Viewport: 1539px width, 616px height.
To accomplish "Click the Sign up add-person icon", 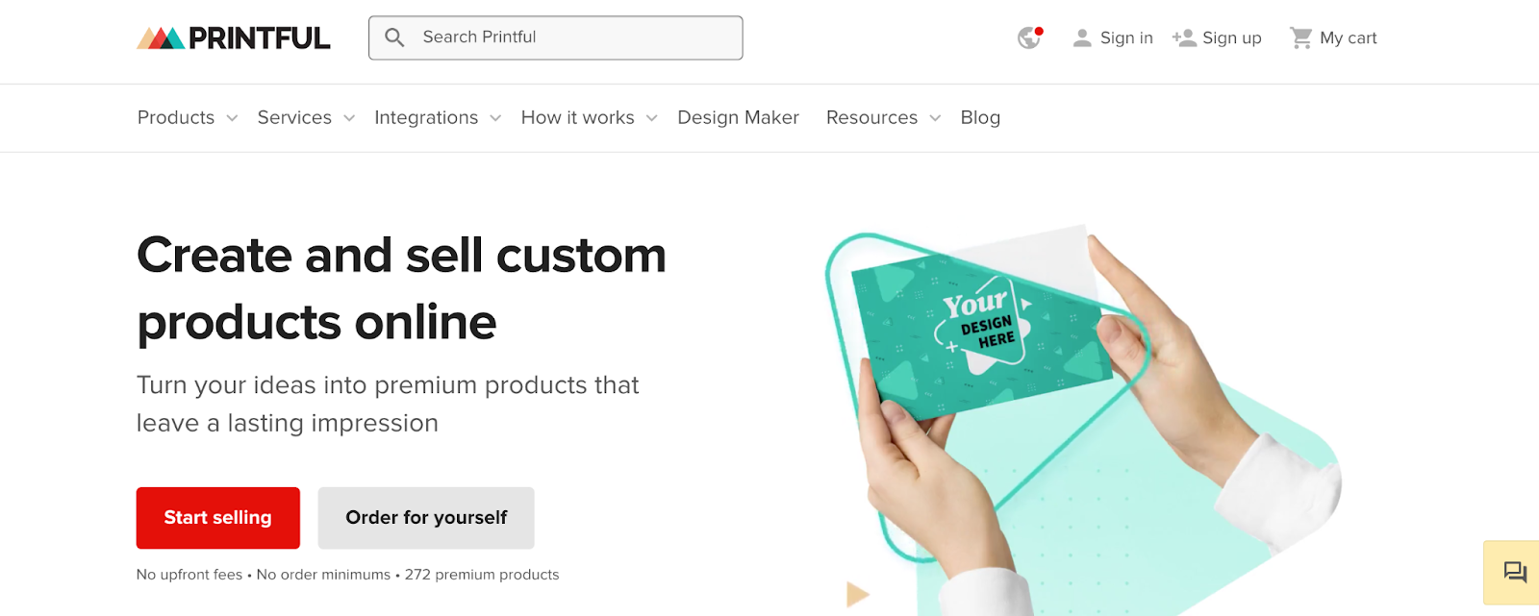I will tap(1184, 37).
